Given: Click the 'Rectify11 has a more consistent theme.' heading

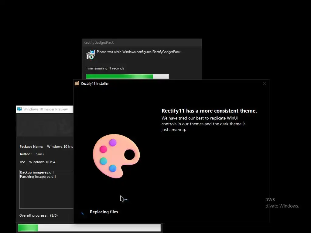Looking at the screenshot, I should 209,111.
